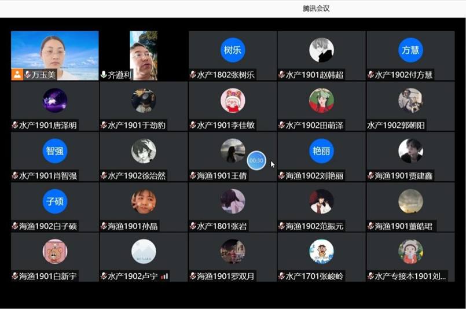Click the orange host icon beside 万玉美
466x309 pixels.
17,75
